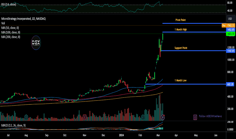Image resolution: width=236 pixels, height=139 pixels.
Task: Click the August earnings E marker
Action: 26,117
